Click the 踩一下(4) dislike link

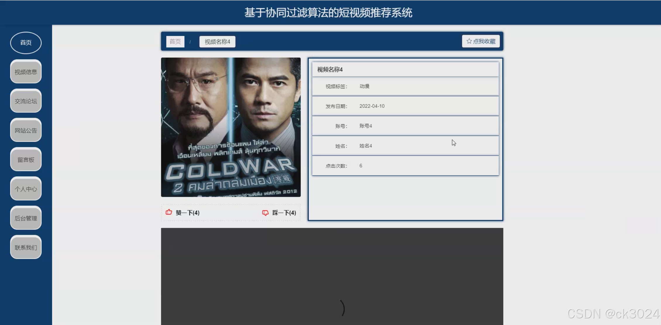283,213
